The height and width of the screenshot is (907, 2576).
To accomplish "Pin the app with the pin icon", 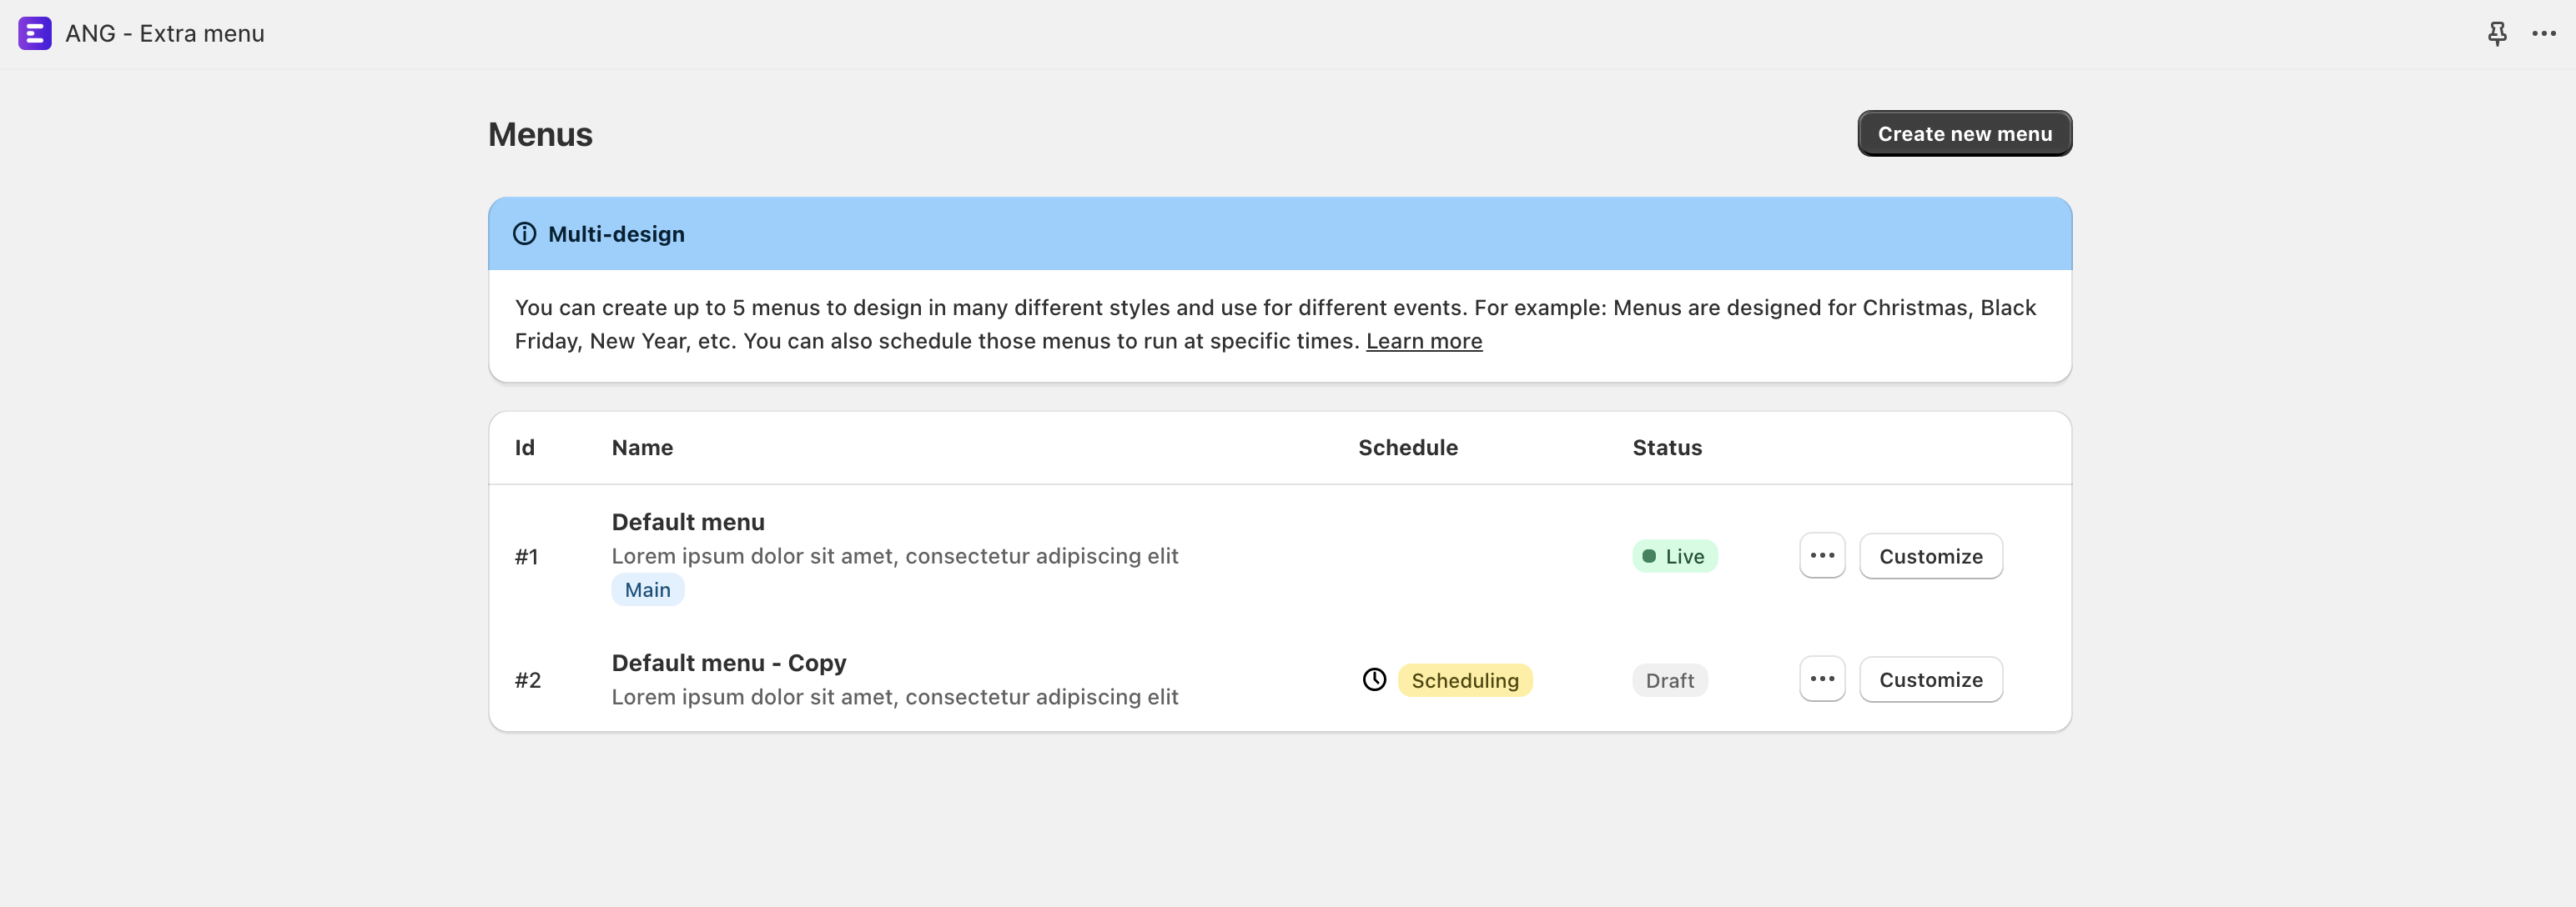I will tap(2497, 33).
